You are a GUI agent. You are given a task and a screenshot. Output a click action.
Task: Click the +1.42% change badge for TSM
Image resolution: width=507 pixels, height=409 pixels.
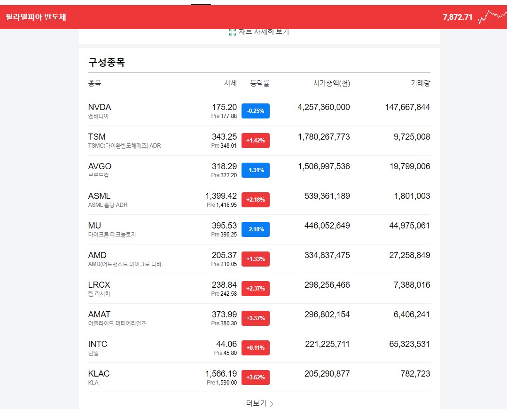click(x=256, y=141)
